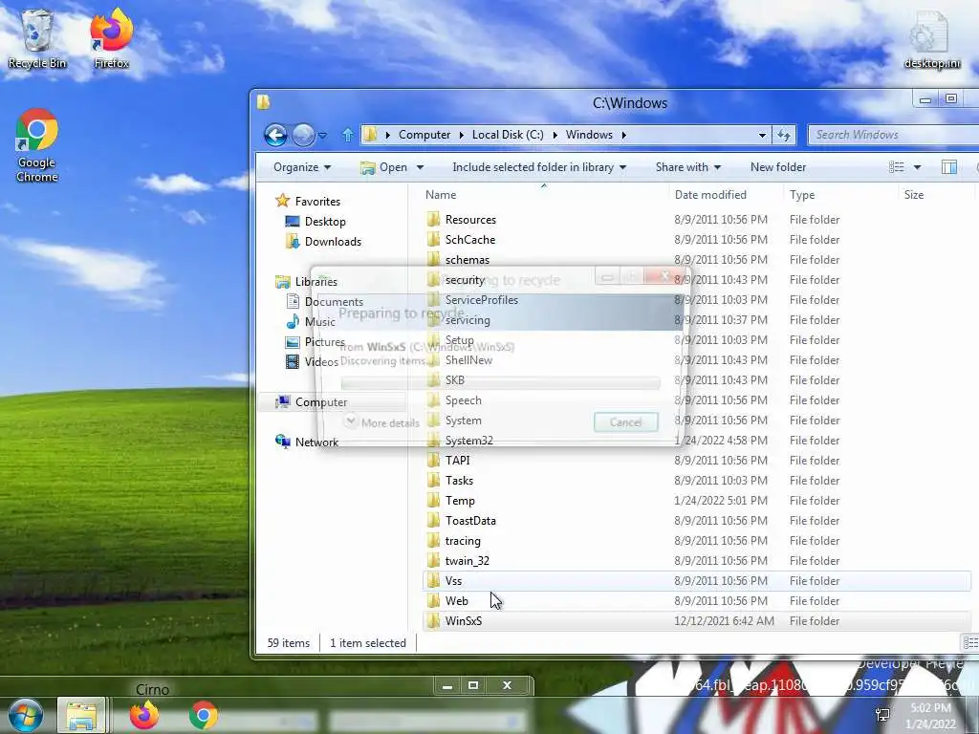Select Network in the navigation pane
Image resolution: width=979 pixels, height=734 pixels.
[x=307, y=442]
